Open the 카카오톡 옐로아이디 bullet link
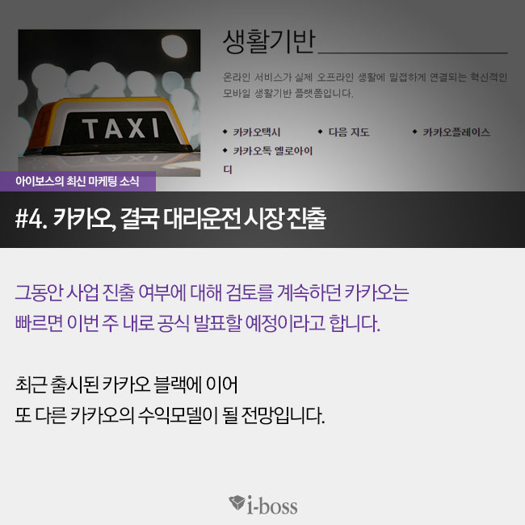This screenshot has width=525, height=525. coord(268,160)
